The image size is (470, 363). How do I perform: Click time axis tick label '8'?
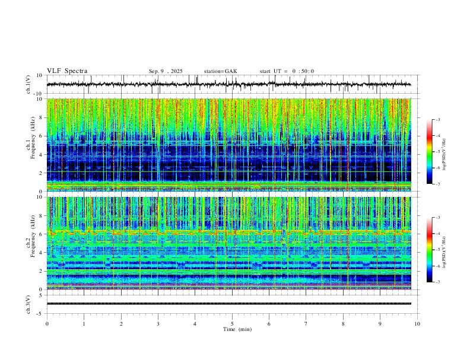(343, 324)
